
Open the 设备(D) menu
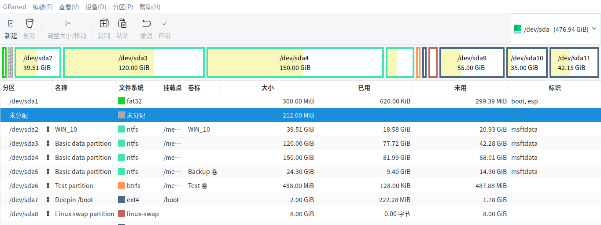pos(96,7)
